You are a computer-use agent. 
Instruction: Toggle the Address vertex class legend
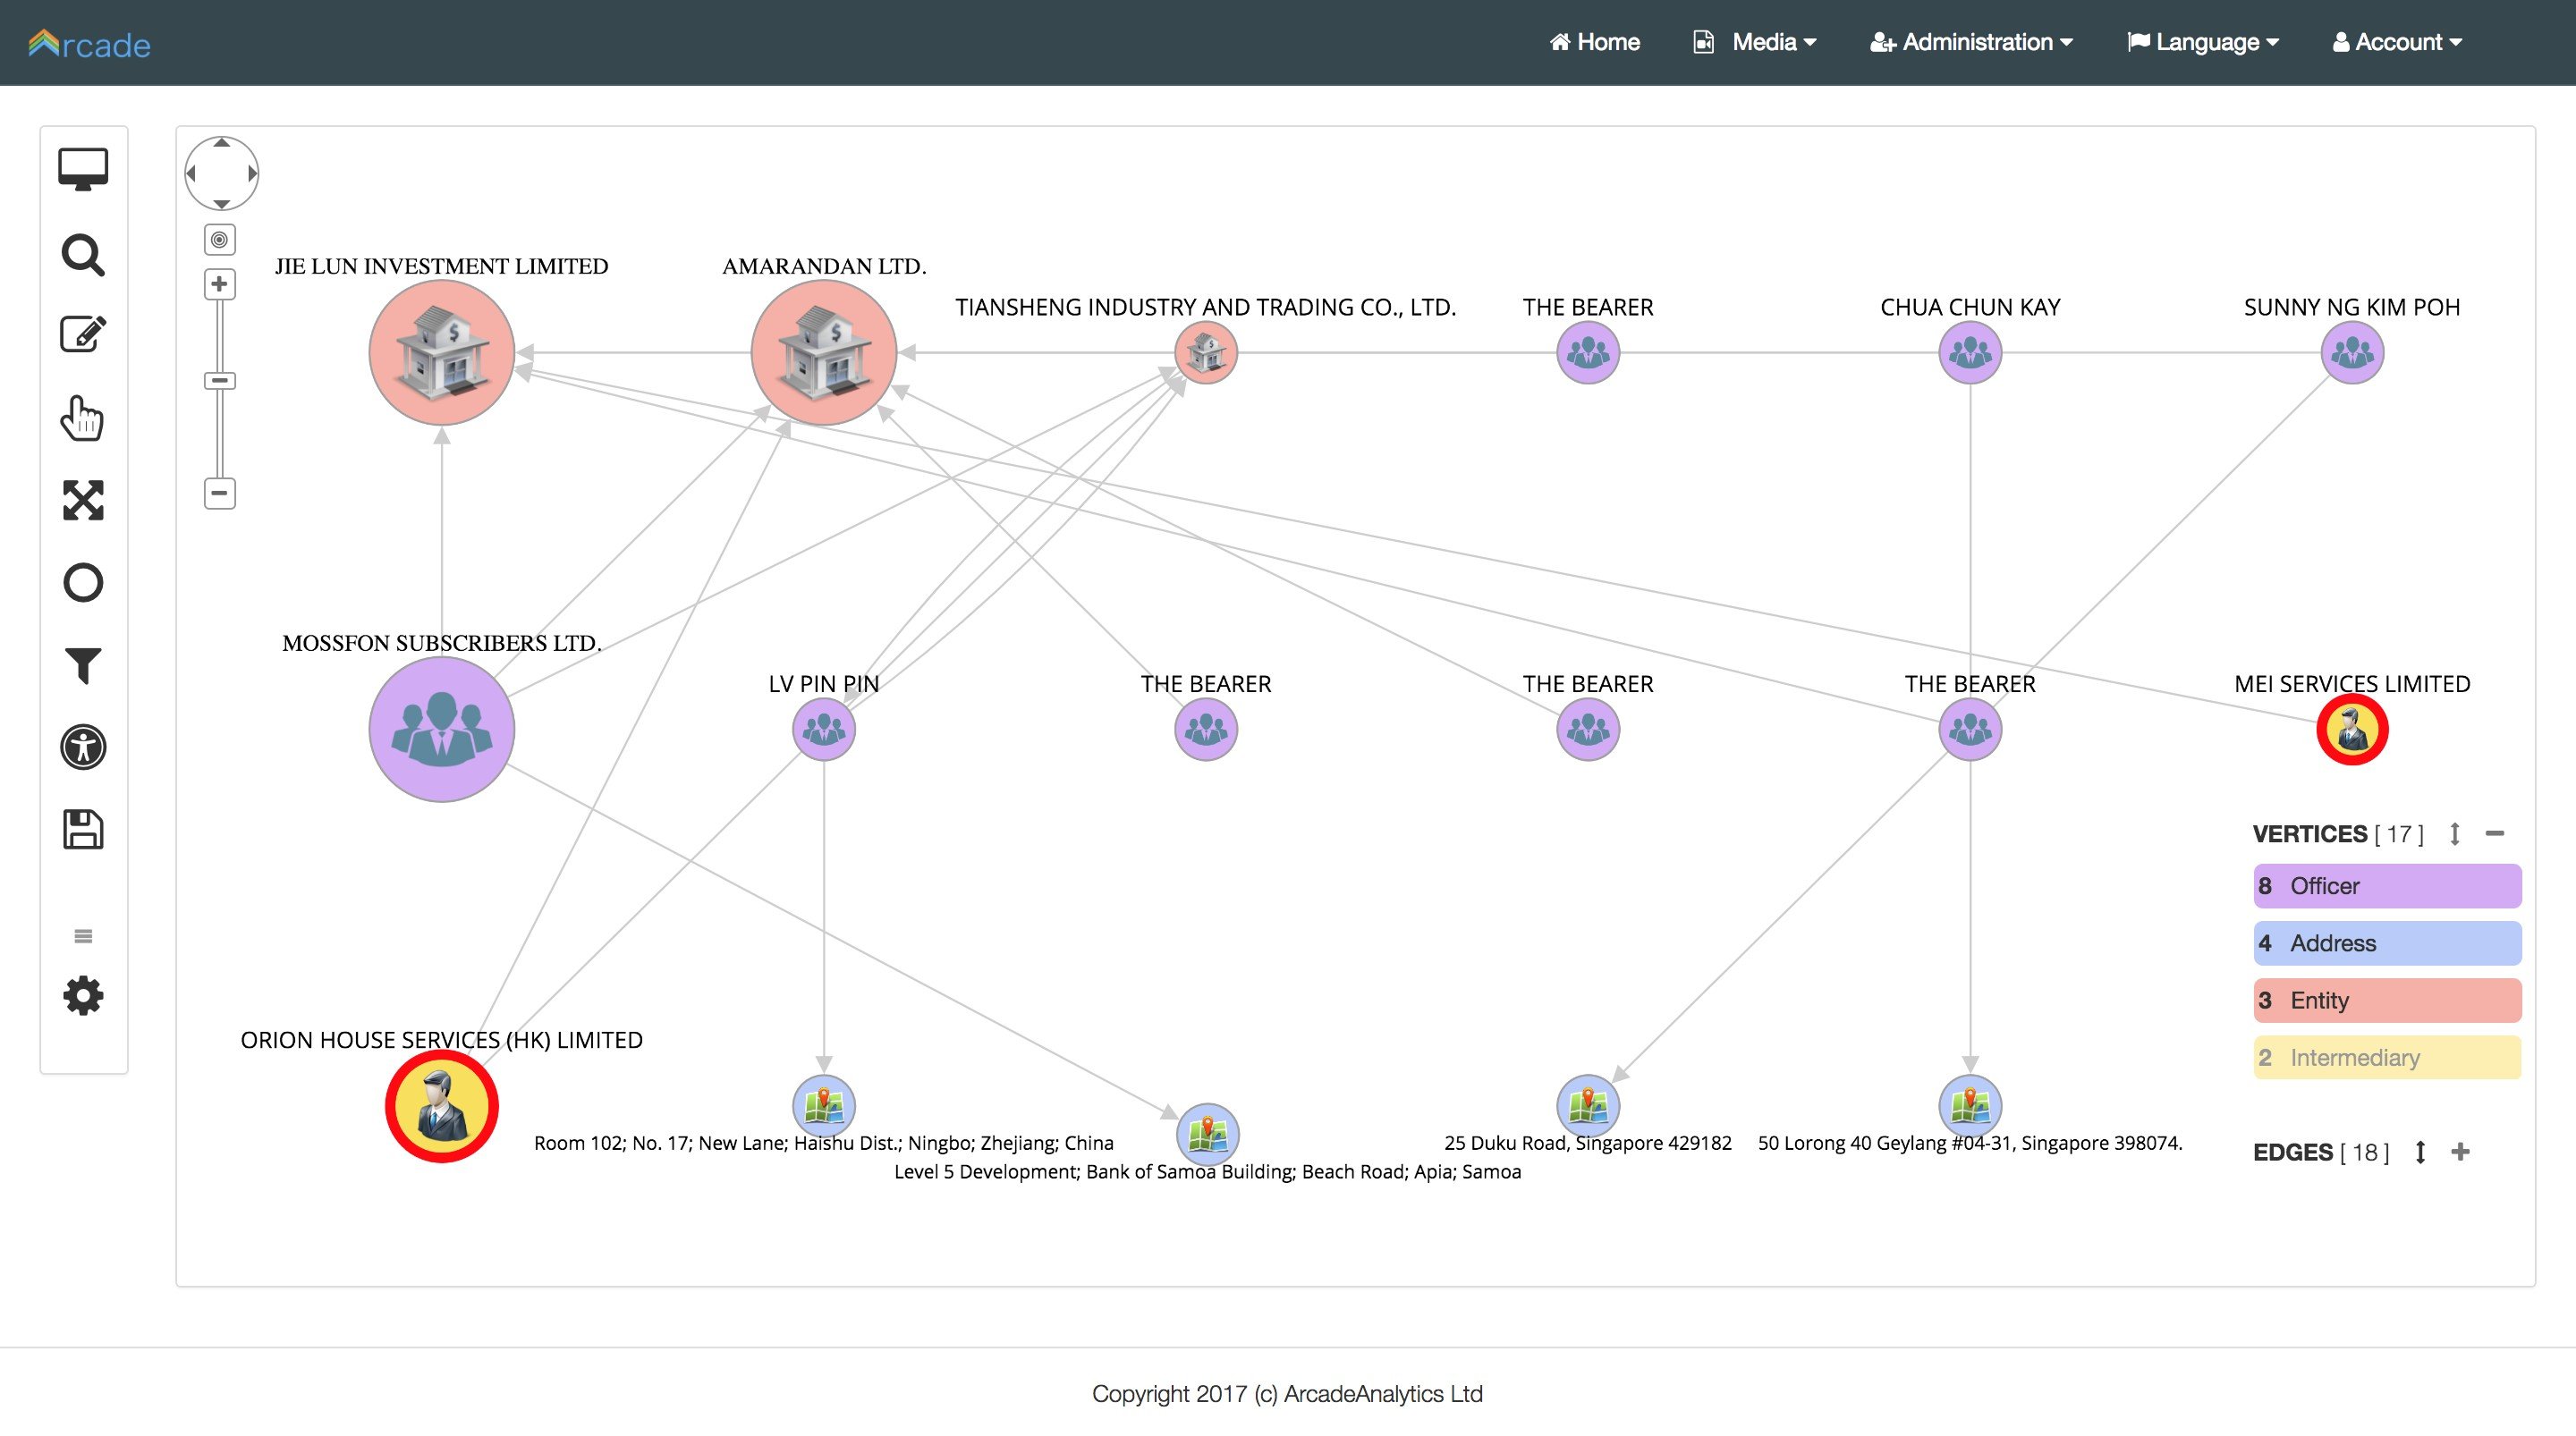(2387, 943)
